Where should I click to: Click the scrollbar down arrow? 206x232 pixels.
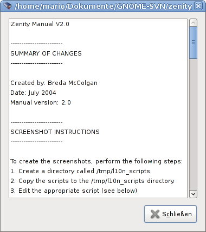(x=193, y=194)
